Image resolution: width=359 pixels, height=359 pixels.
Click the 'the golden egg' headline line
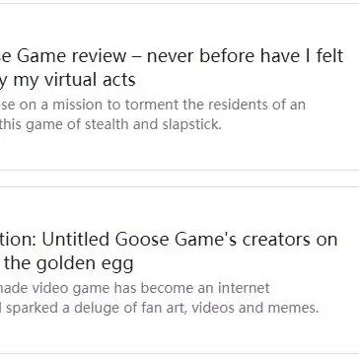pos(67,263)
